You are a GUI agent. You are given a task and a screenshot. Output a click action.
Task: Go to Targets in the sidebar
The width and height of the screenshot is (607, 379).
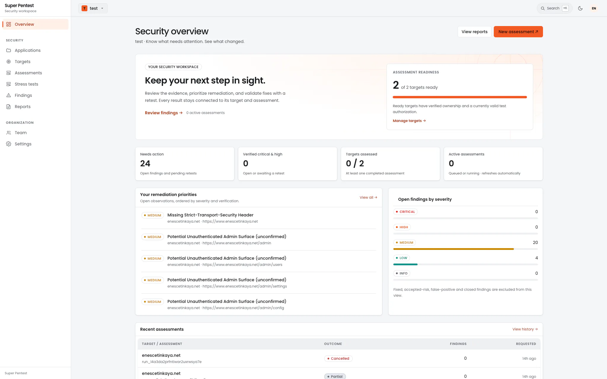35,62
